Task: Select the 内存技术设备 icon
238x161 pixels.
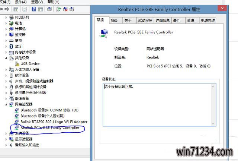Action: coord(11,52)
